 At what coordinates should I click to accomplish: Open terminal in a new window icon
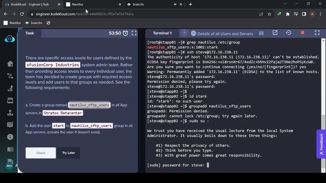[275, 33]
